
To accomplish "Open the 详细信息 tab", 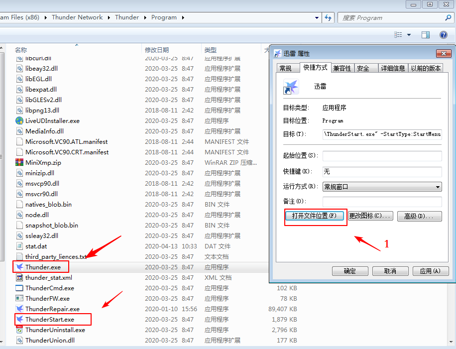I will click(x=393, y=68).
